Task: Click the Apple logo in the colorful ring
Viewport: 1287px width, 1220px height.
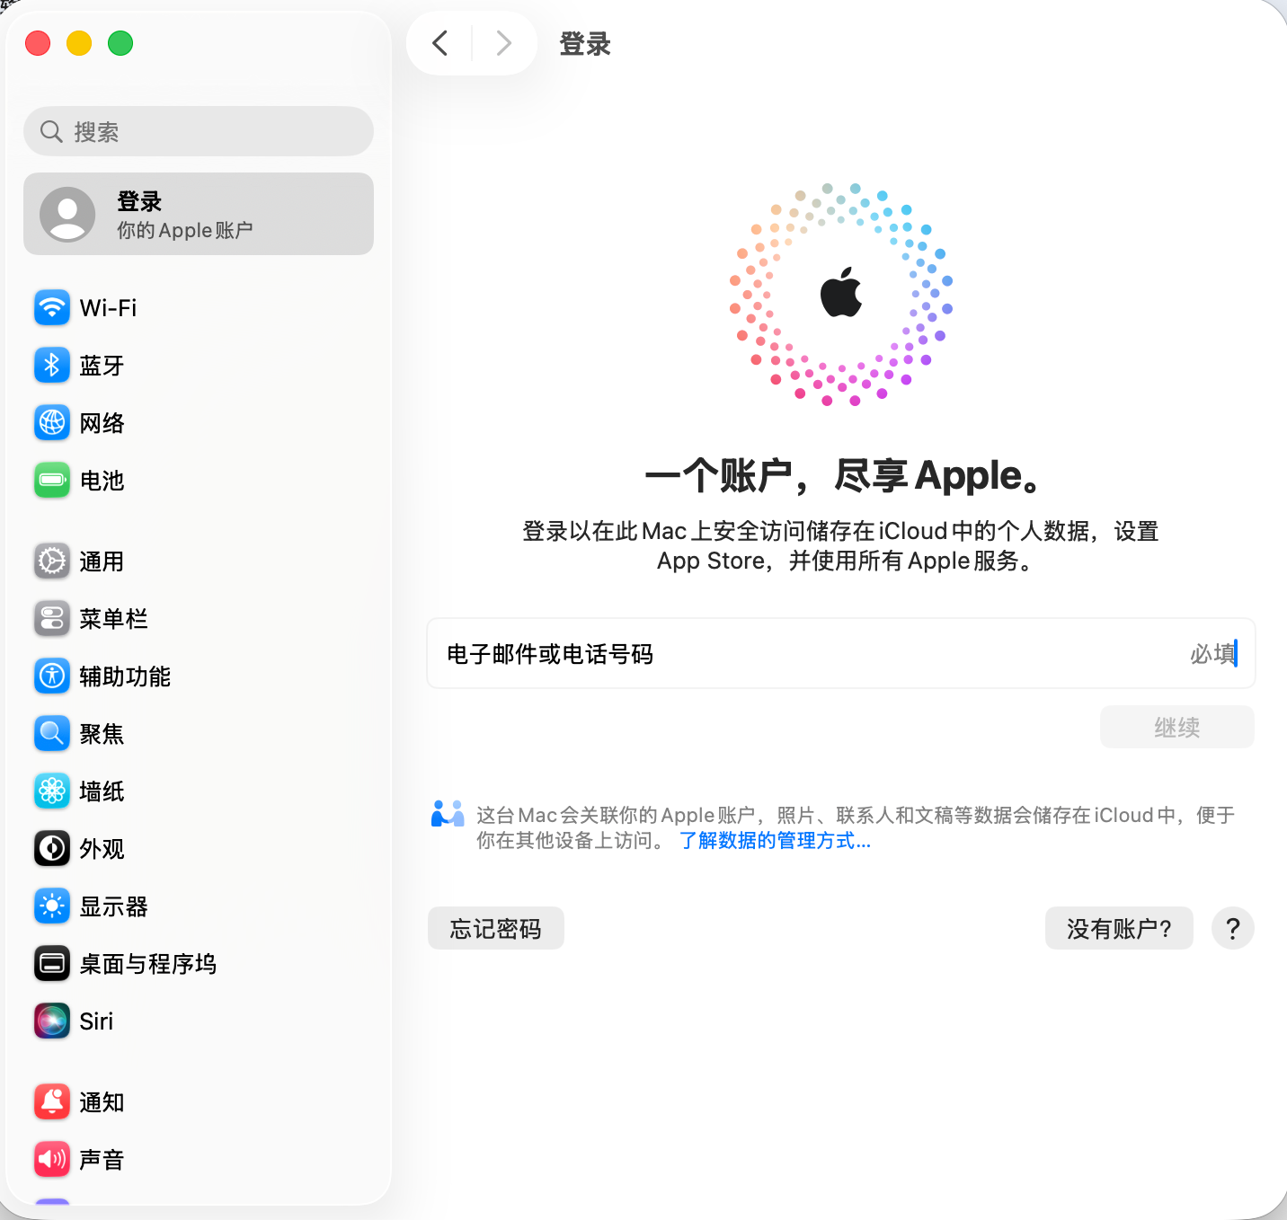Action: click(841, 292)
